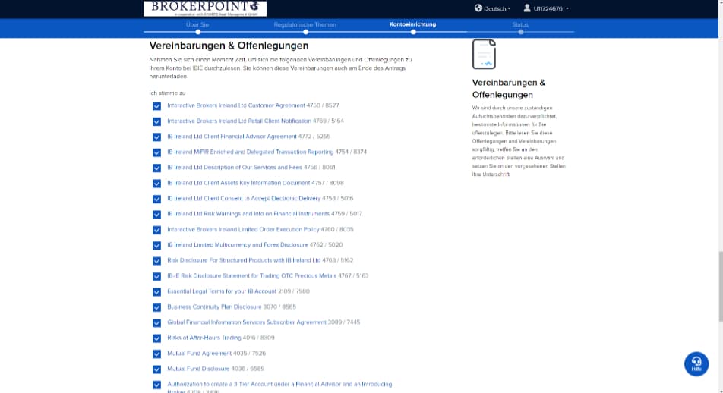This screenshot has width=723, height=393.
Task: Toggle Global Financial Information Services checkbox
Action: click(x=156, y=322)
